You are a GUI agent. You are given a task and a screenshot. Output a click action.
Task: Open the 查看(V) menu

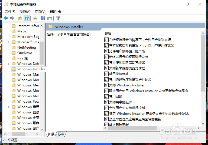click(x=40, y=12)
